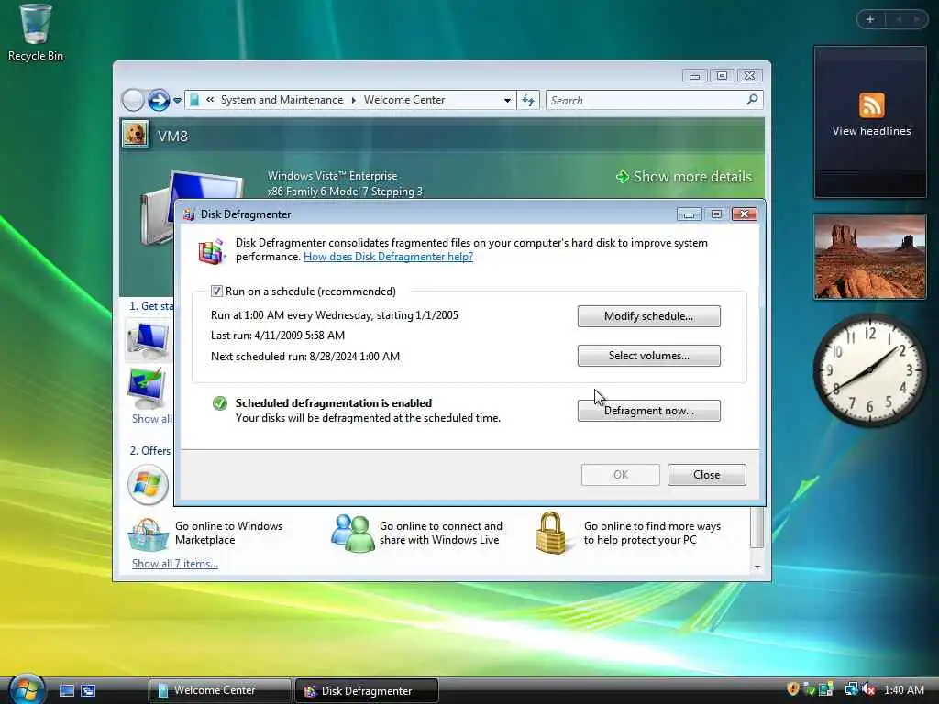Click the Search field in Welcome Center
Image resolution: width=939 pixels, height=704 pixels.
click(x=646, y=100)
